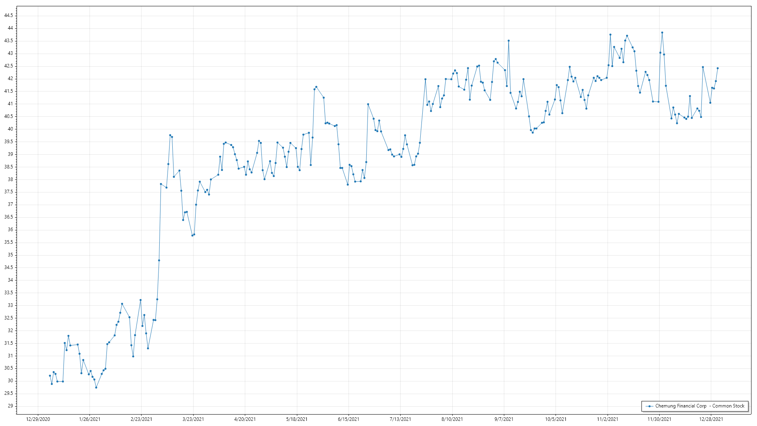Click the last data point on the line
Image resolution: width=757 pixels, height=426 pixels.
718,68
